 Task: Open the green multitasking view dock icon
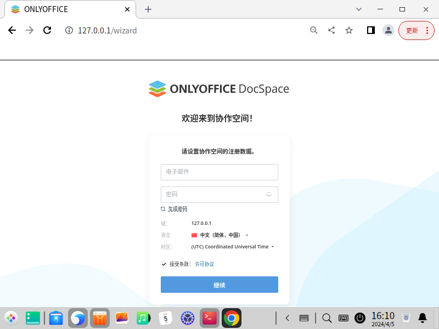point(33,318)
